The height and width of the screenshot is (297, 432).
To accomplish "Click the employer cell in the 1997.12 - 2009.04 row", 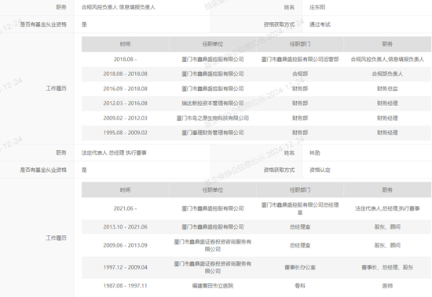I will [213, 267].
